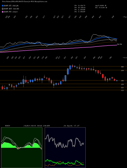Click the 121 price level label
Screen dimensions: 127x168
tap(122, 88)
